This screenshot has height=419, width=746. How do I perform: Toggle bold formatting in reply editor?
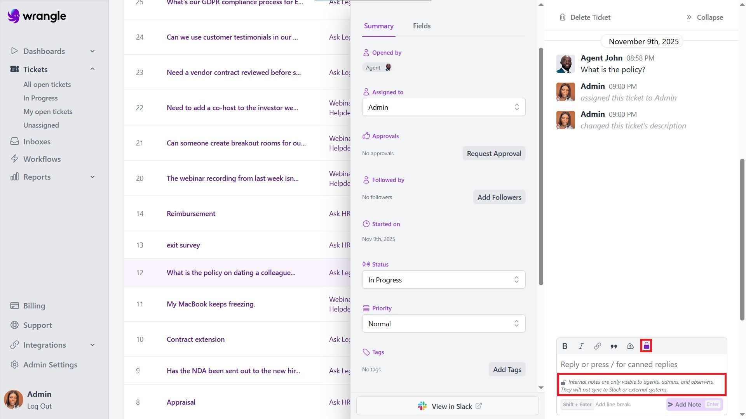[565, 346]
